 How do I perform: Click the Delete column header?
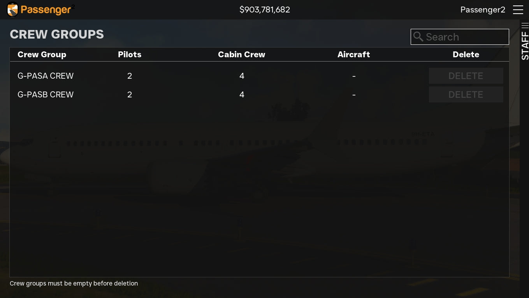coord(466,55)
